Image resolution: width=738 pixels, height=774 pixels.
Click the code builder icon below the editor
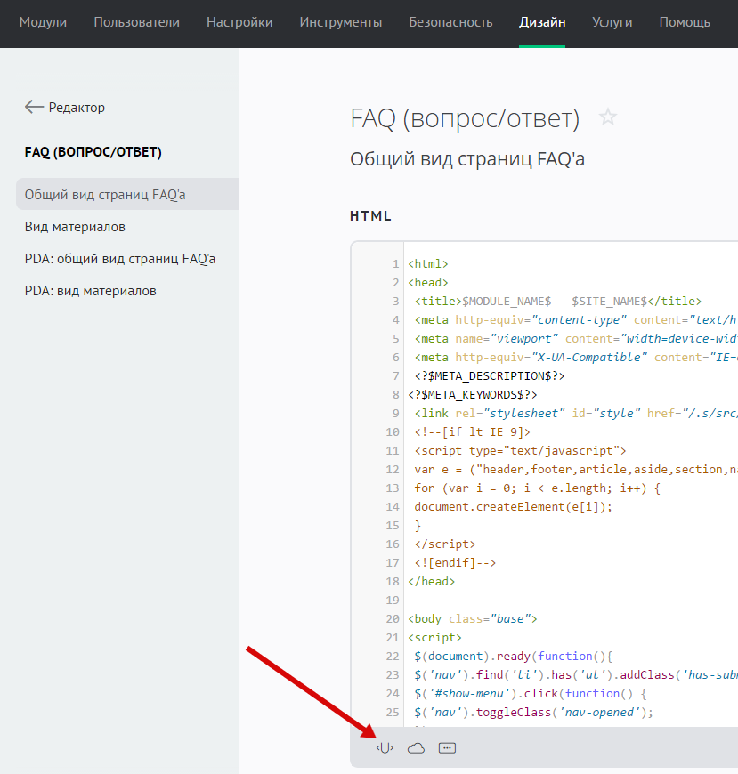click(x=385, y=748)
